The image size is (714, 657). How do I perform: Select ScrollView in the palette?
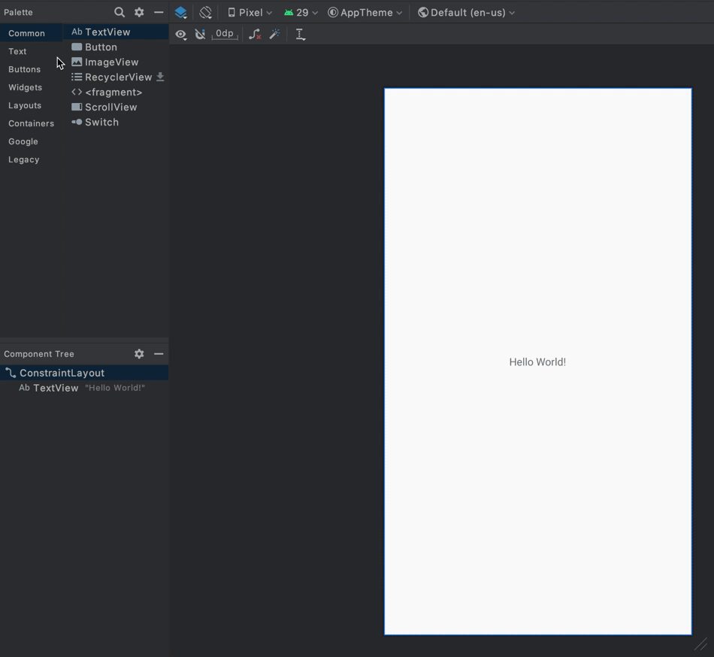[116, 107]
